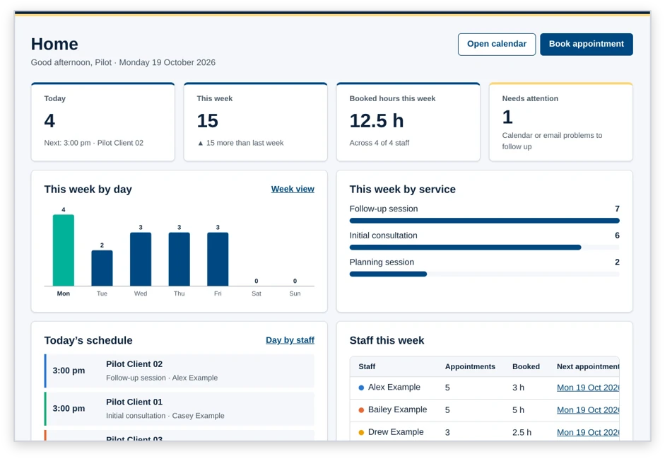Click 'Follow-up session · Alex Example' subtitle
This screenshot has height=459, width=665.
coord(162,378)
